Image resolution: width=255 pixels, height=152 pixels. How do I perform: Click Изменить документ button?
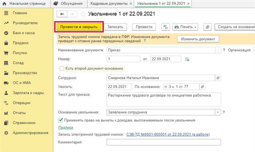click(x=198, y=39)
